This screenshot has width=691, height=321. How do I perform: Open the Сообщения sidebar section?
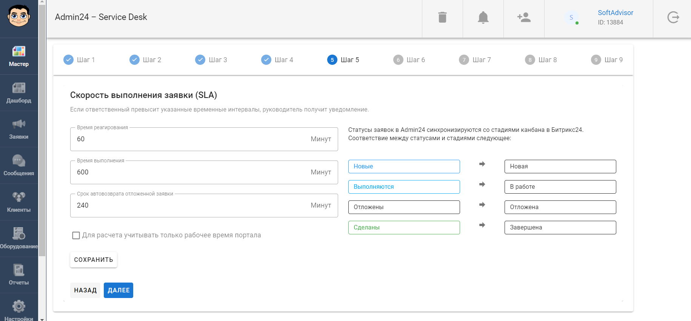pyautogui.click(x=19, y=165)
